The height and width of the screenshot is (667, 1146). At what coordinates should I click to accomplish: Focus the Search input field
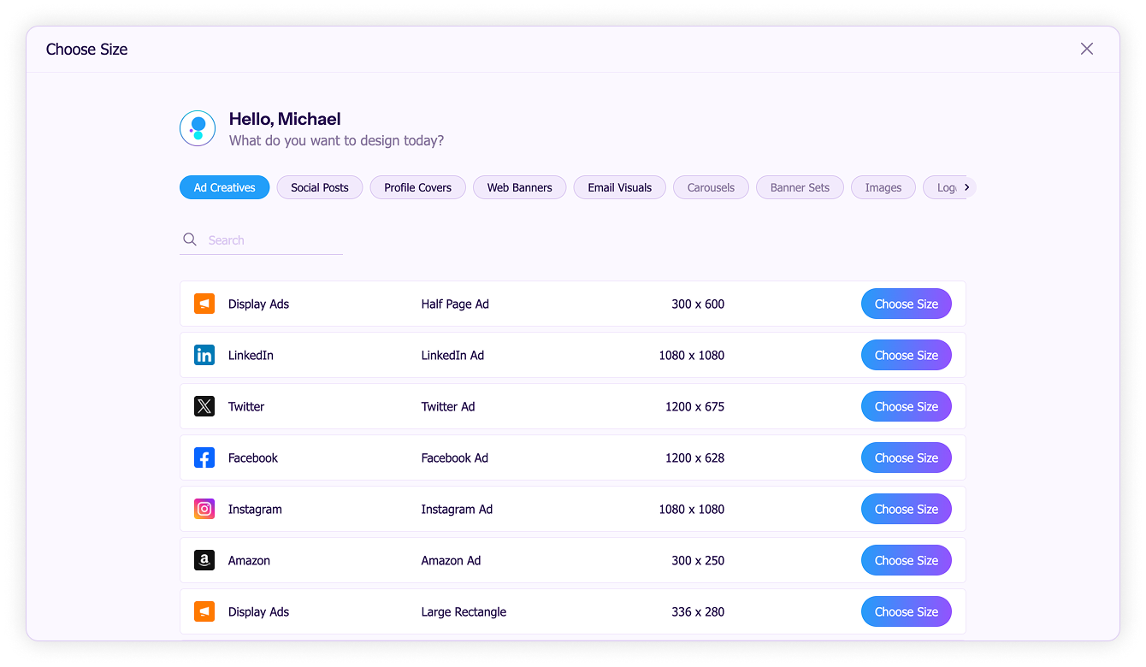pos(261,240)
